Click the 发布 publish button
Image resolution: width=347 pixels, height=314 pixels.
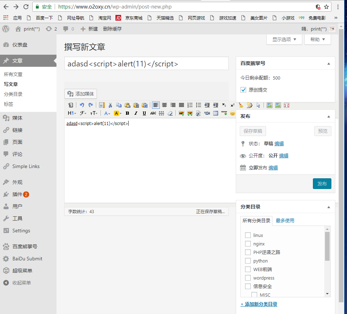pyautogui.click(x=322, y=184)
